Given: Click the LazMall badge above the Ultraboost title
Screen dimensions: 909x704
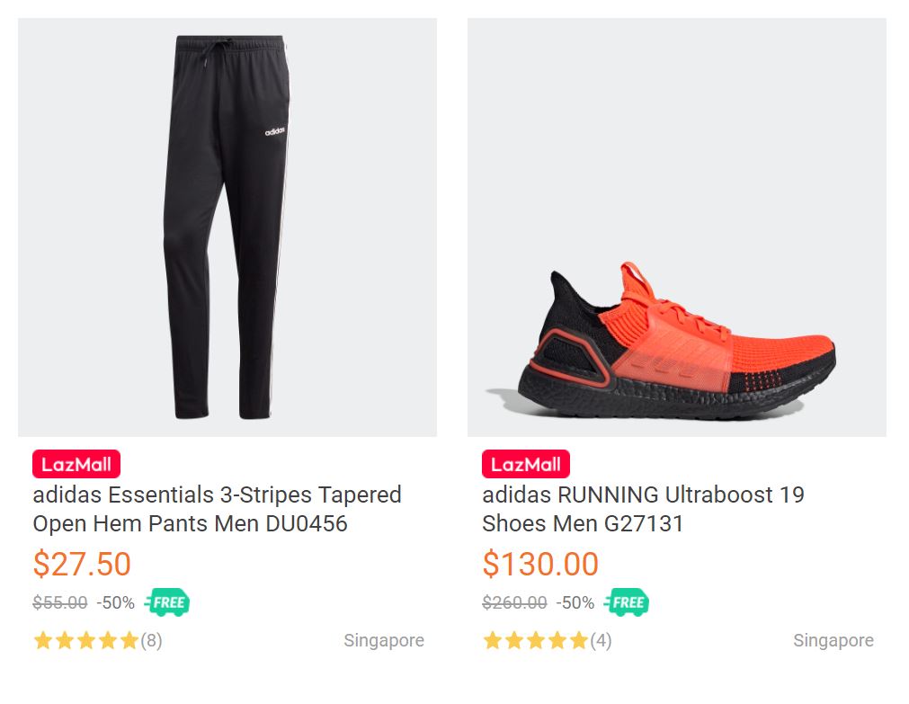Looking at the screenshot, I should point(526,465).
